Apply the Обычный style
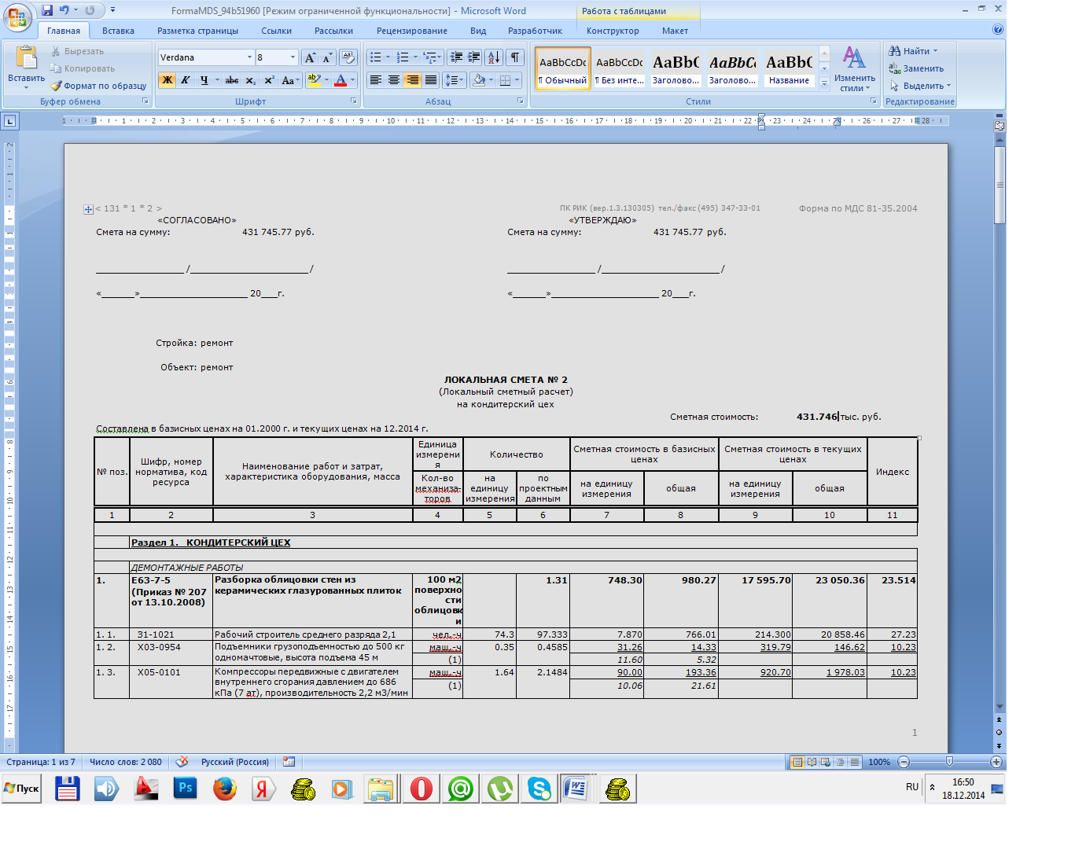1086x868 pixels. point(563,68)
